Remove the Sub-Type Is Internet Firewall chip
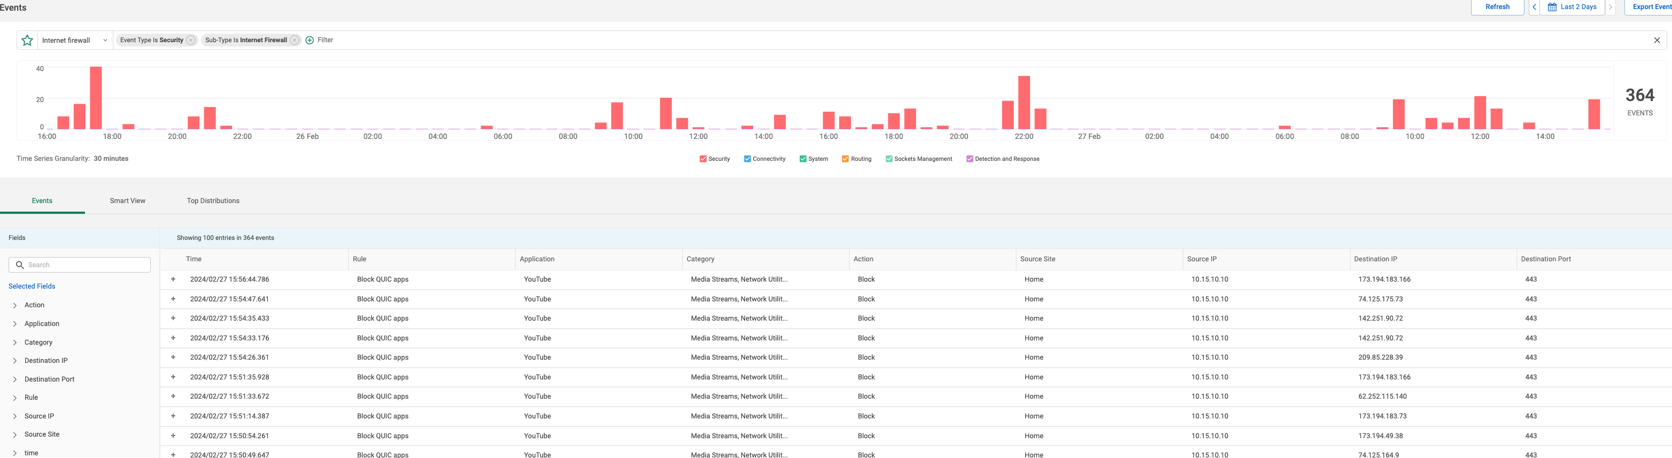This screenshot has height=458, width=1672. [x=295, y=40]
